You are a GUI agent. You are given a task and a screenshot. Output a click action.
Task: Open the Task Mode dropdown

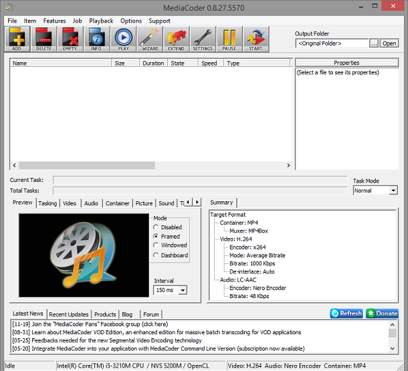[x=393, y=191]
